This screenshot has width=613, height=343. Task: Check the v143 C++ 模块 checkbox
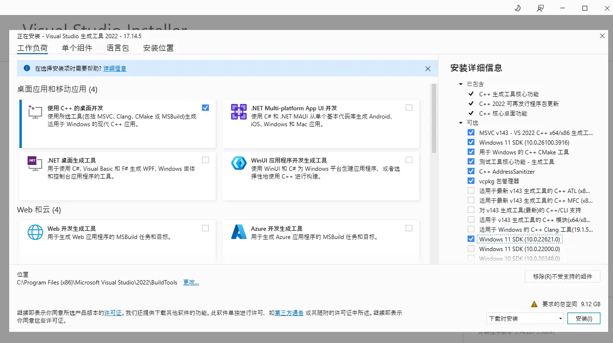pos(471,220)
